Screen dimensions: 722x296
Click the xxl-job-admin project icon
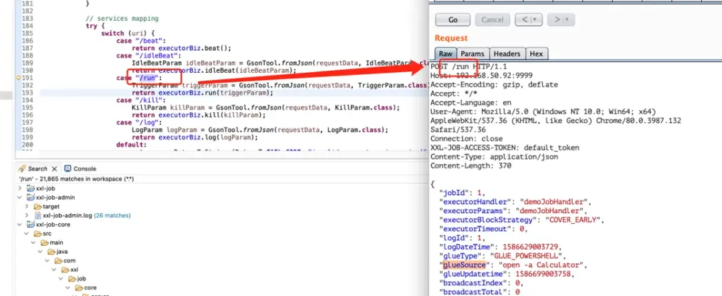click(x=31, y=197)
